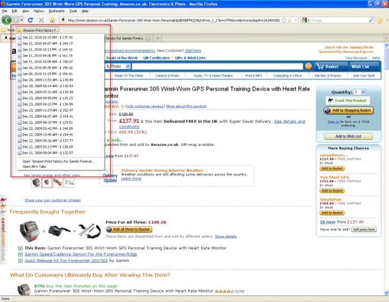Click the Stop loading X icon
Image resolution: width=389 pixels, height=302 pixels.
41,20
